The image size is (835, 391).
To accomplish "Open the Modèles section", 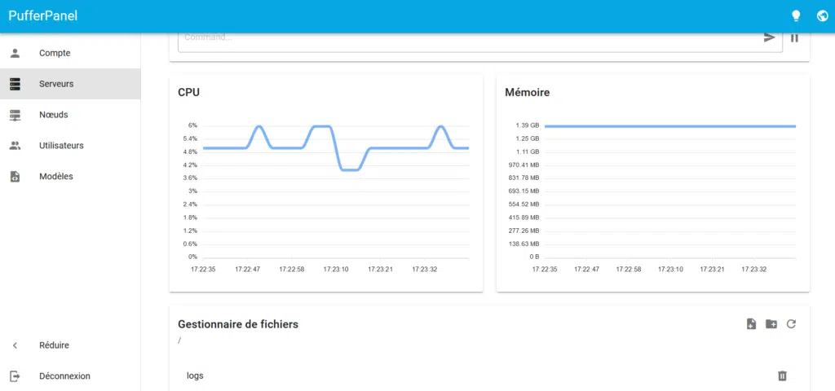I will 70,177.
